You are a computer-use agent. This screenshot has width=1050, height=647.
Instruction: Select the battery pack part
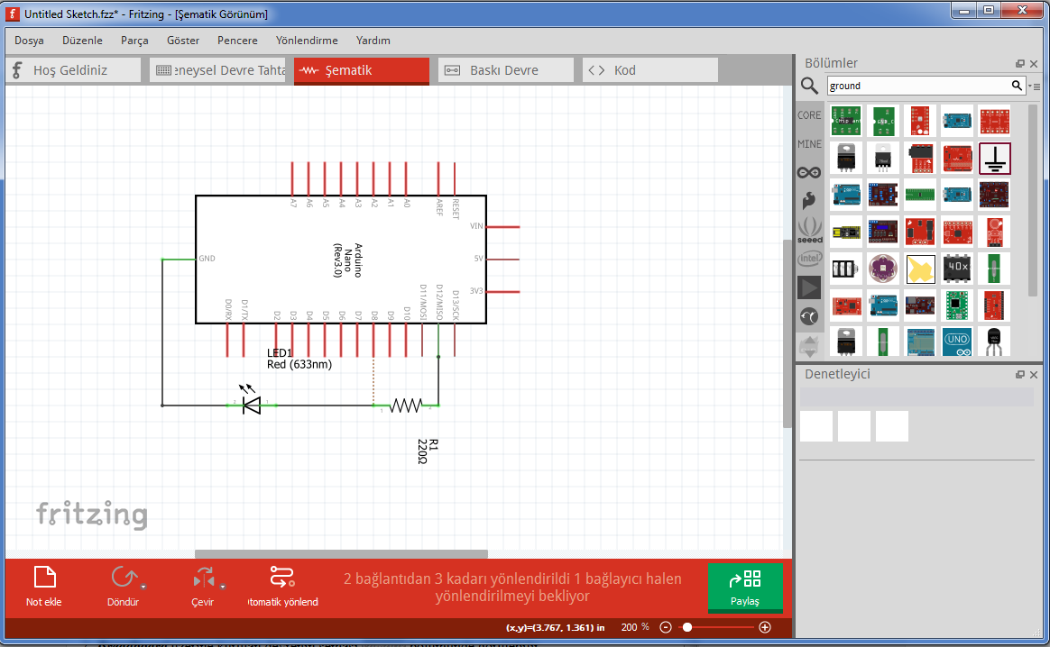845,269
